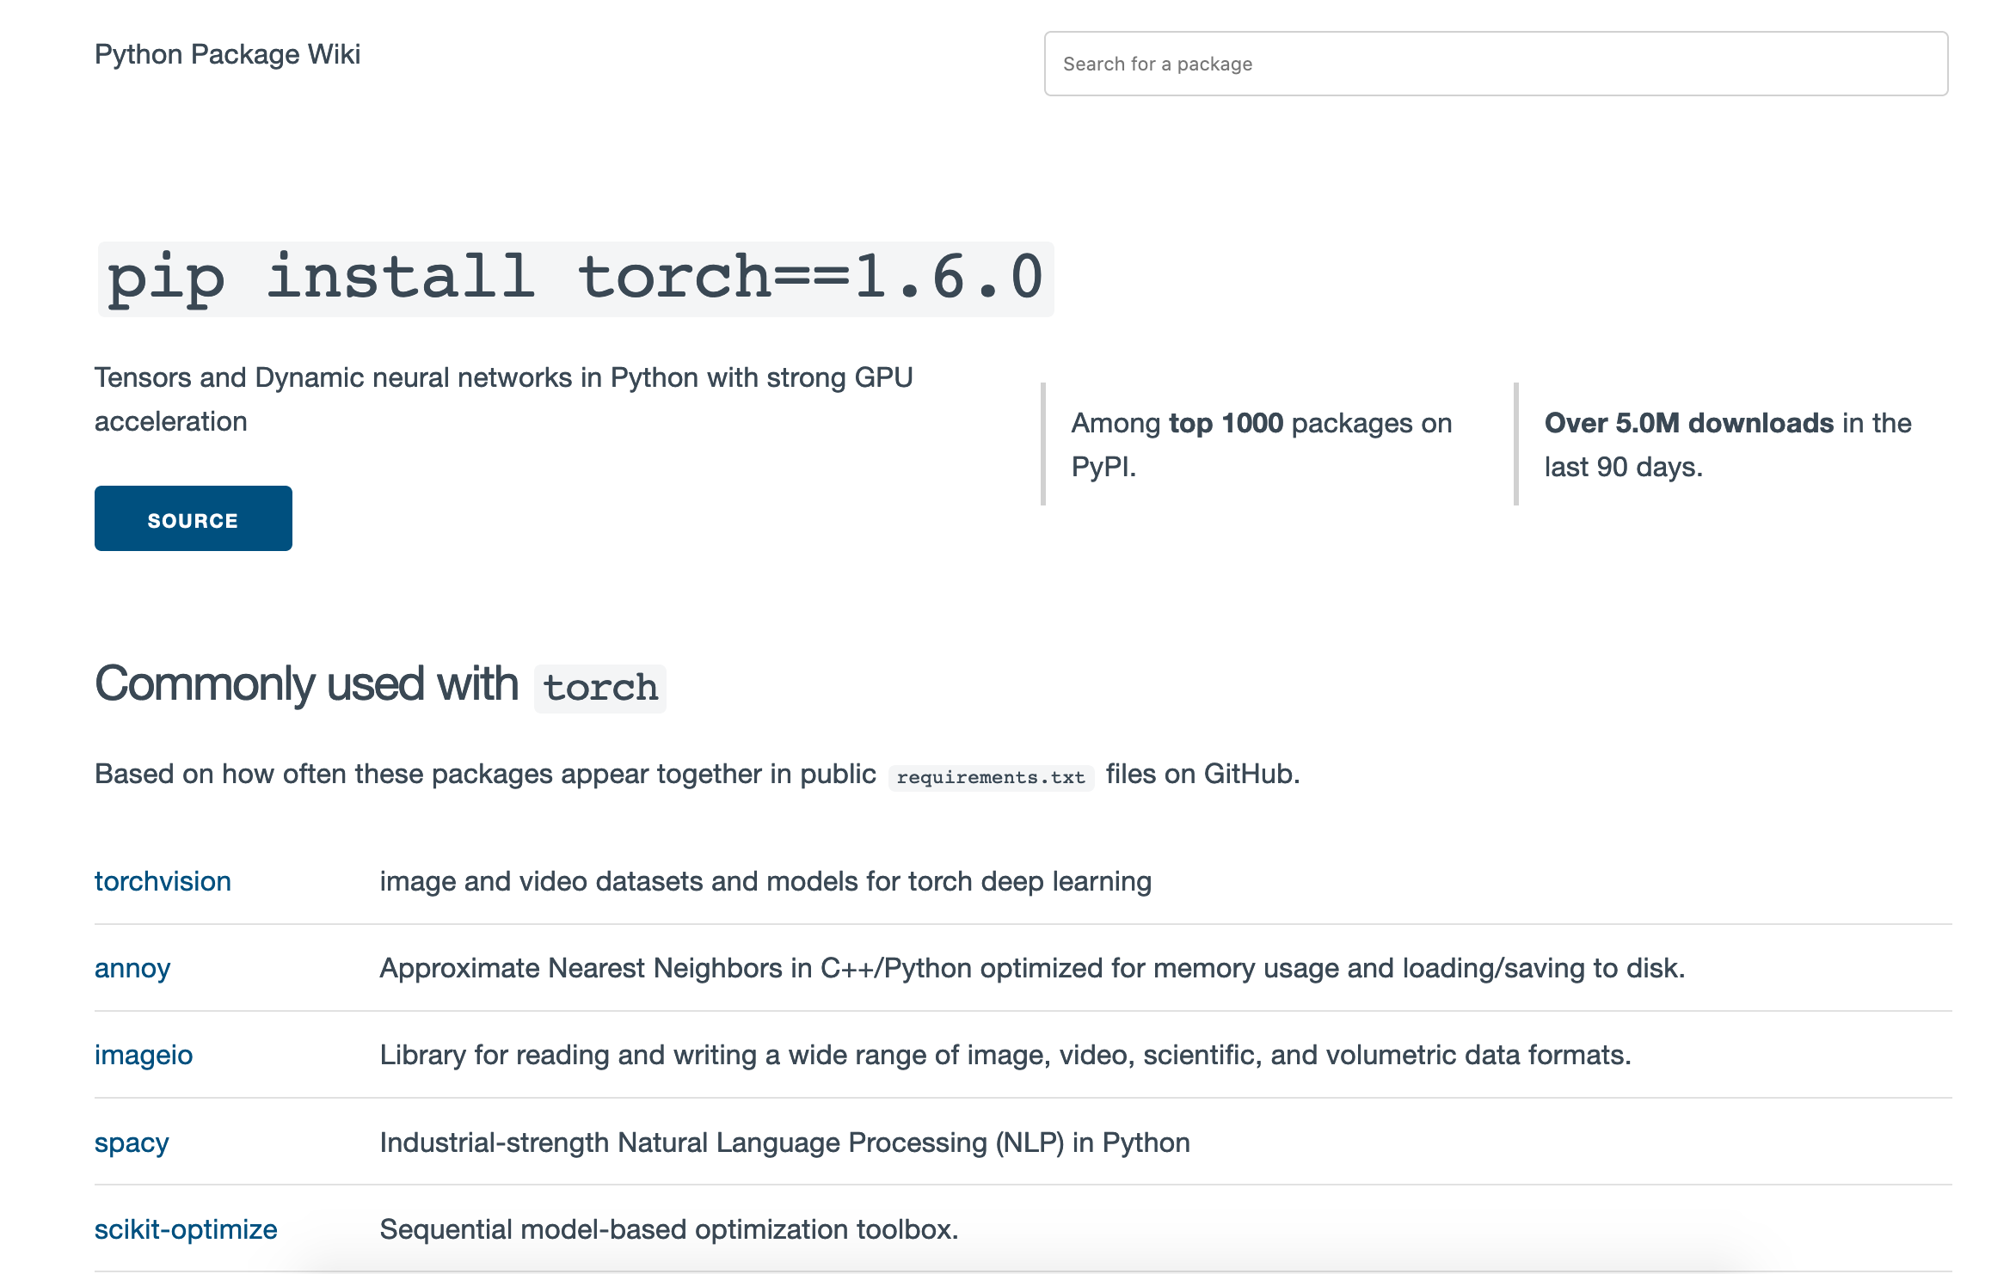Click the annoy nearest neighbors description
This screenshot has height=1274, width=2016.
pos(1031,968)
